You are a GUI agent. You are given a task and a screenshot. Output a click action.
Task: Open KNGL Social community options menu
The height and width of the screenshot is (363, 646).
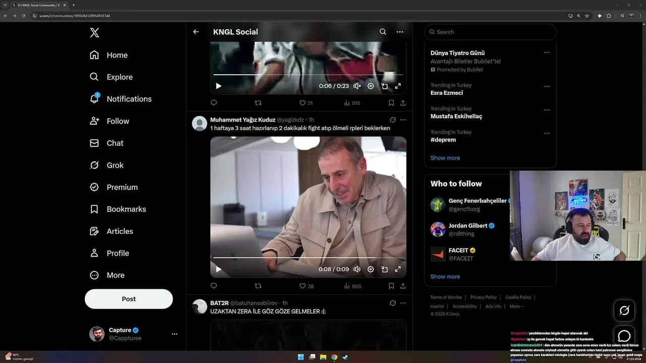pos(400,32)
